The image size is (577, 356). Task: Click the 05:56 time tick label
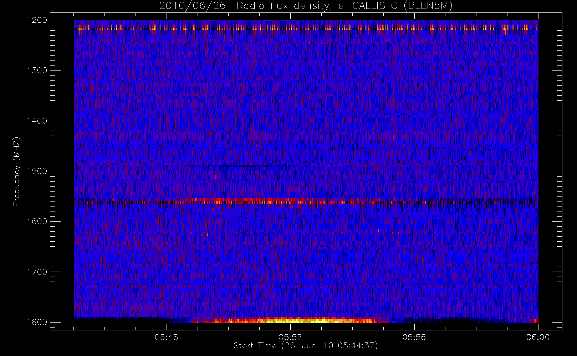tap(414, 337)
